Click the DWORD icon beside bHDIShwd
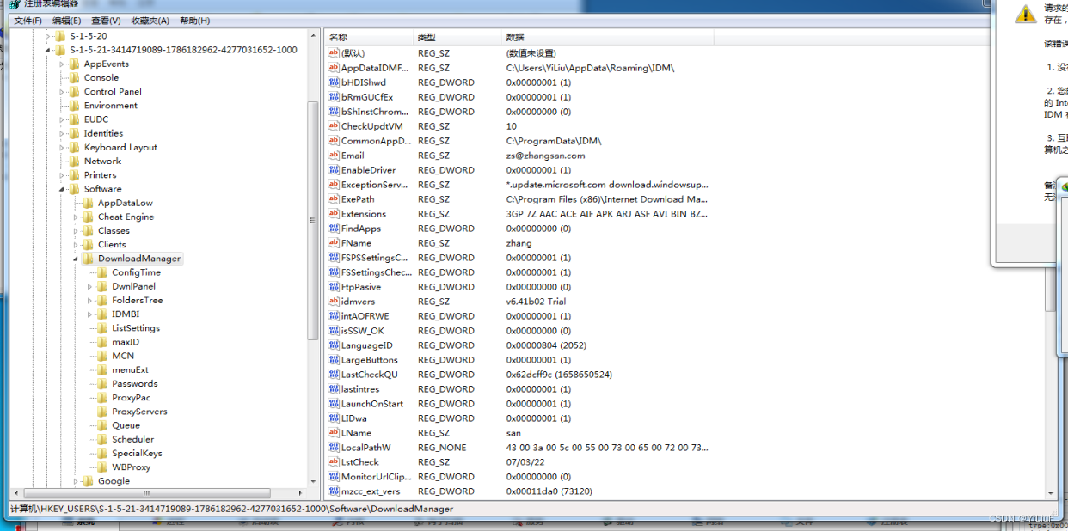 click(335, 82)
